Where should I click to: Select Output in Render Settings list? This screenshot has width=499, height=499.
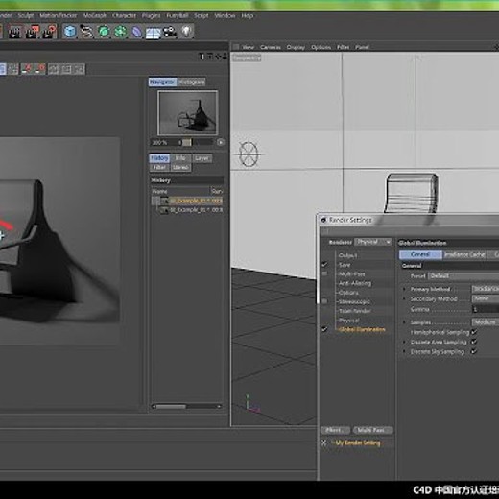coord(347,255)
